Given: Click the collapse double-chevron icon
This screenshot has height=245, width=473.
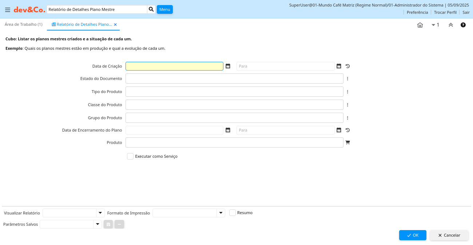Looking at the screenshot, I should pyautogui.click(x=450, y=25).
